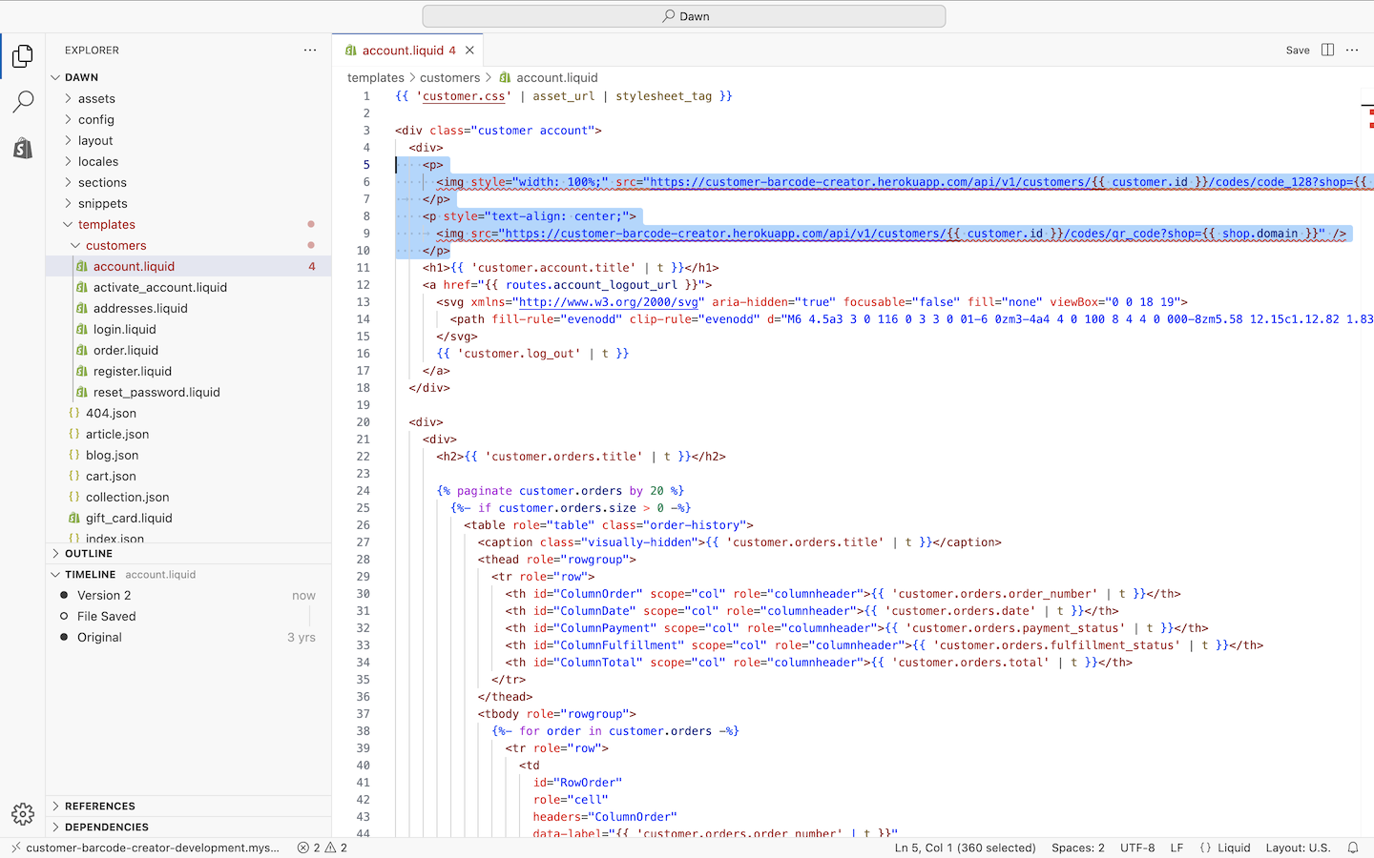Expand the assets folder
The height and width of the screenshot is (858, 1374).
pyautogui.click(x=96, y=99)
